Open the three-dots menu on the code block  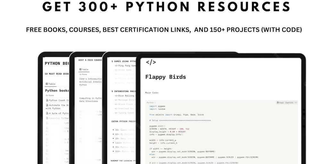pyautogui.click(x=296, y=102)
